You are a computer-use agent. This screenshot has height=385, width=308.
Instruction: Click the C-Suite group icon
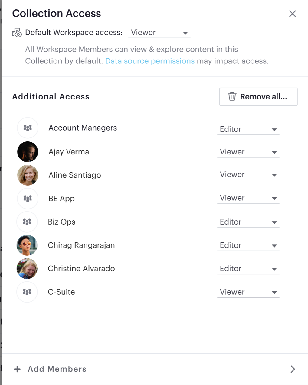pos(27,292)
